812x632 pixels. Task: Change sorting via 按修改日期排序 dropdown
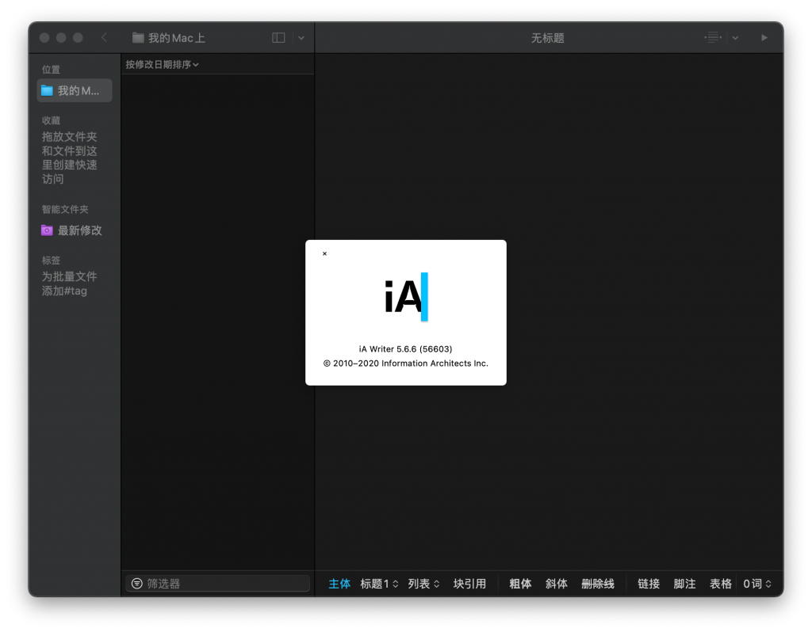click(162, 65)
